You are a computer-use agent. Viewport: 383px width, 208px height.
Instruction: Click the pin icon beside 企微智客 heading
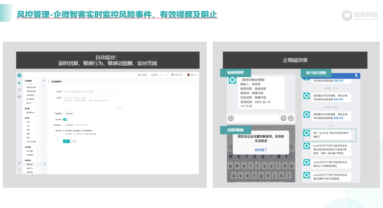click(44, 81)
